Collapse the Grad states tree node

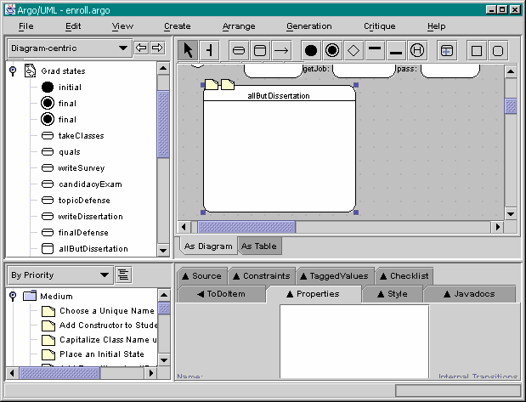pos(13,71)
